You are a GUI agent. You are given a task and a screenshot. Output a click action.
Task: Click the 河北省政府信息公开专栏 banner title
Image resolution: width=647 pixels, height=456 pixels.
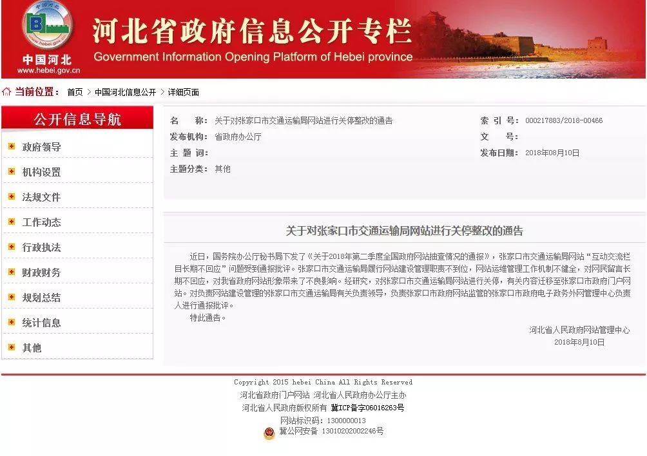[x=252, y=32]
